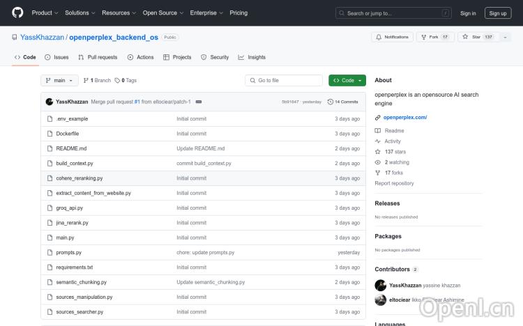Open the Product dropdown menu
523x326 pixels.
[x=45, y=13]
